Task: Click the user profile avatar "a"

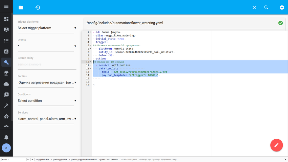Action: point(6,148)
